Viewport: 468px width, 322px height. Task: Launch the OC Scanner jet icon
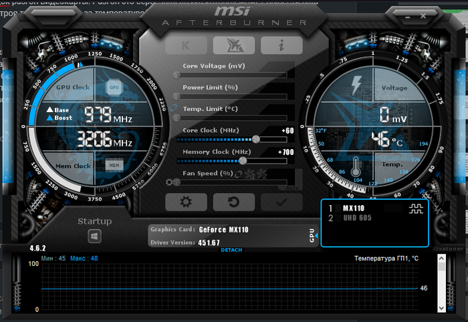point(233,45)
